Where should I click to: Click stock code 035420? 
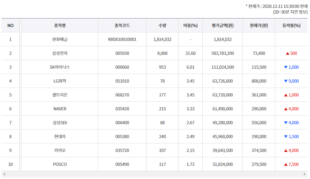pyautogui.click(x=122, y=109)
